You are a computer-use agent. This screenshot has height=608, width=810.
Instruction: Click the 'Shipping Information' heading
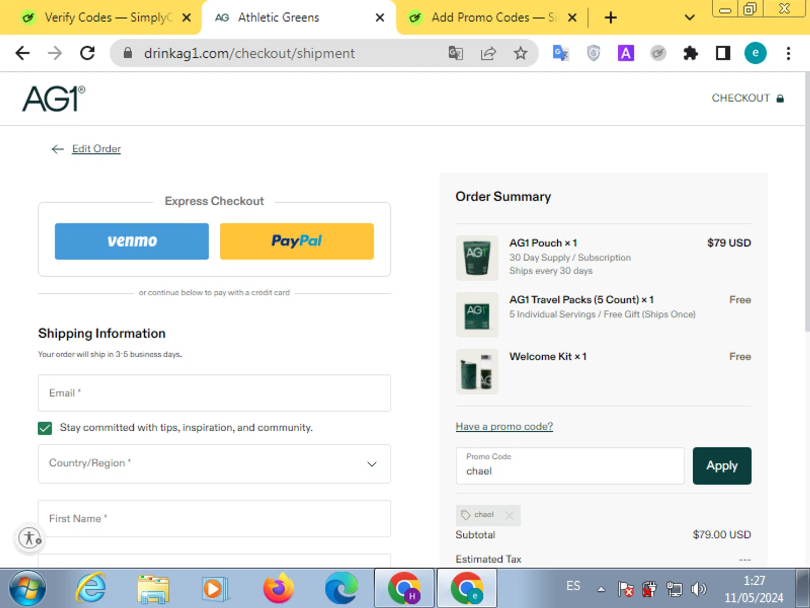(102, 333)
